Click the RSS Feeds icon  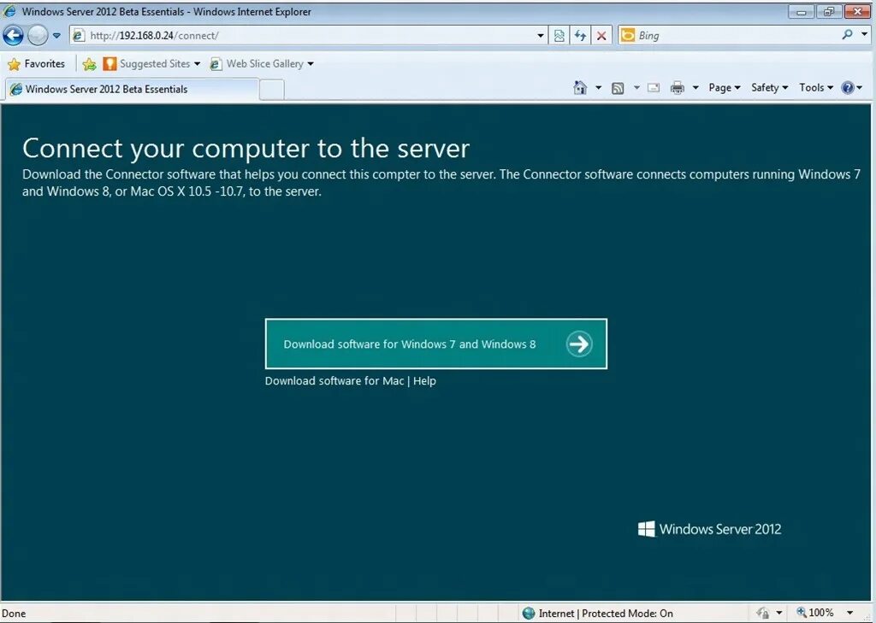pyautogui.click(x=618, y=88)
